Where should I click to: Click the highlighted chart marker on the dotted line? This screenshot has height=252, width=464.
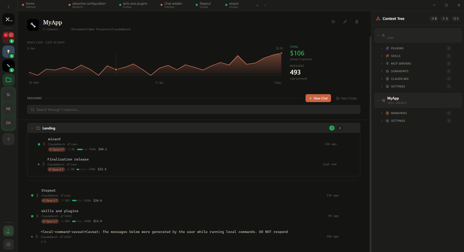coord(116,70)
